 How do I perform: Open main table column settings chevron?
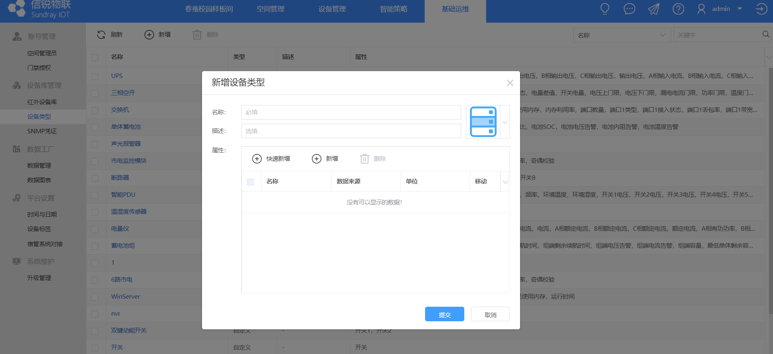769,57
